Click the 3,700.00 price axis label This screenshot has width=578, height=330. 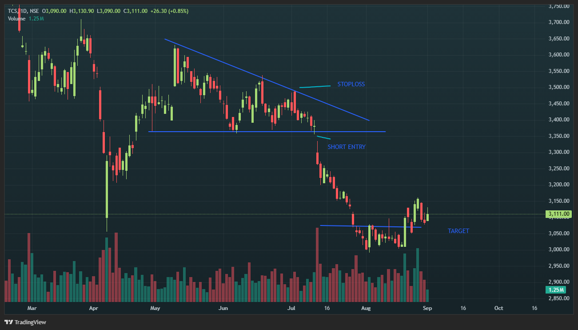(558, 22)
